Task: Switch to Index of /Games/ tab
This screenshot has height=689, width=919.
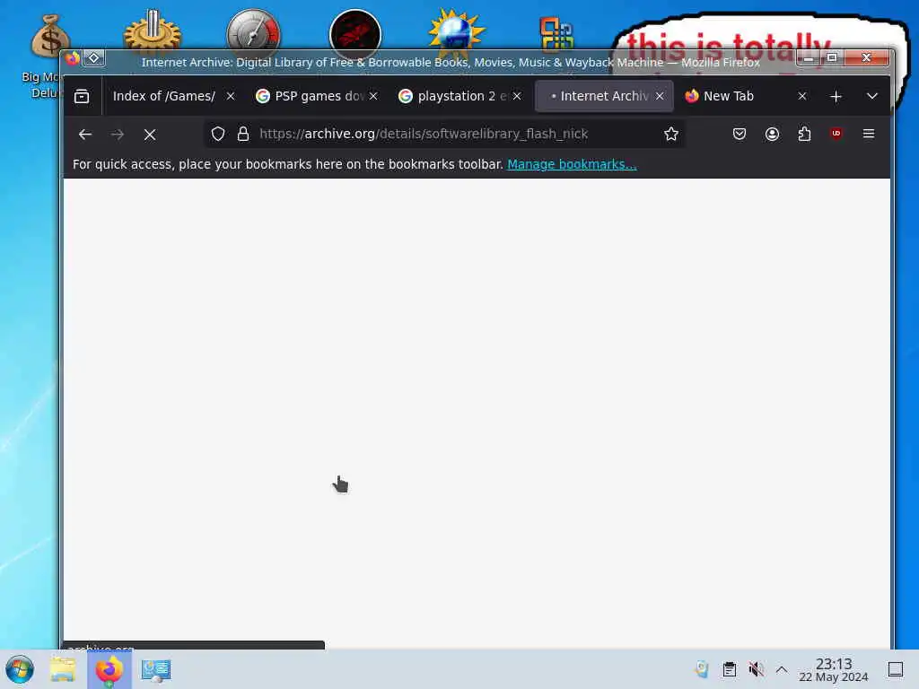Action: tap(163, 96)
